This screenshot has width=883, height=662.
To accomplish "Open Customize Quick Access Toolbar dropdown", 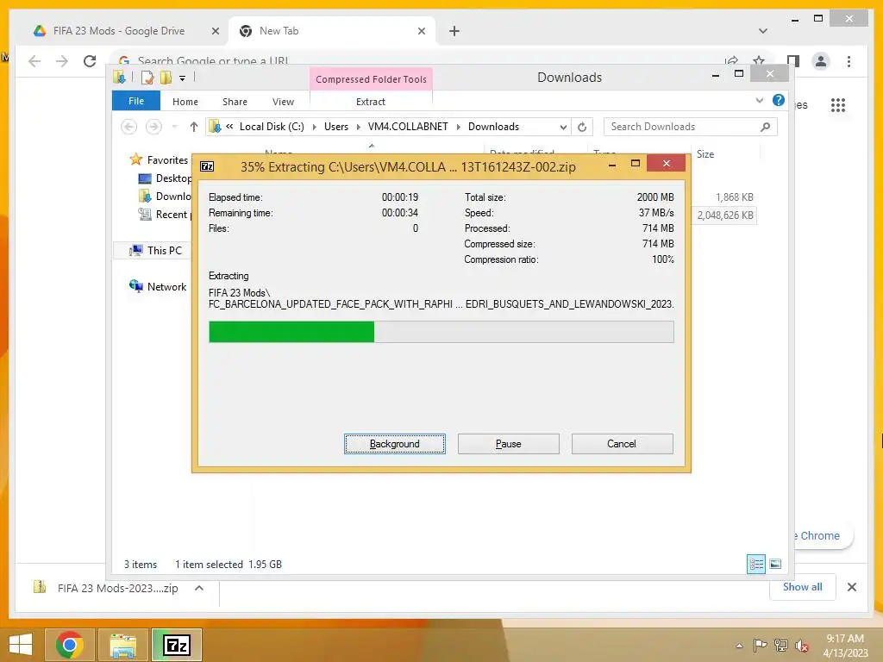I will coord(183,78).
